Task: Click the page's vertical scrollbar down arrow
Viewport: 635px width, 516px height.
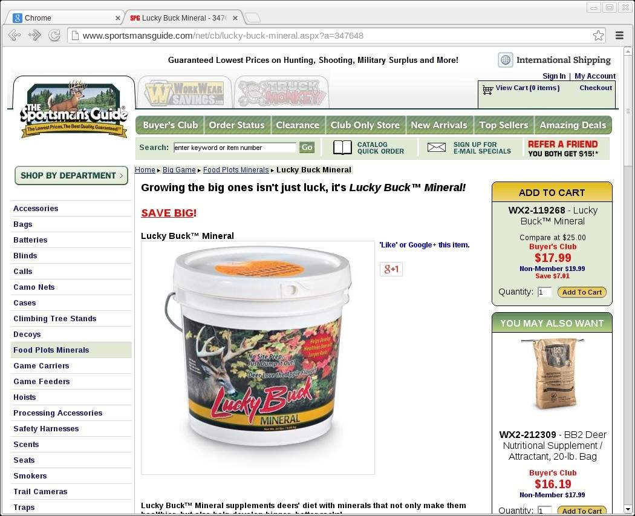Action: pos(628,509)
